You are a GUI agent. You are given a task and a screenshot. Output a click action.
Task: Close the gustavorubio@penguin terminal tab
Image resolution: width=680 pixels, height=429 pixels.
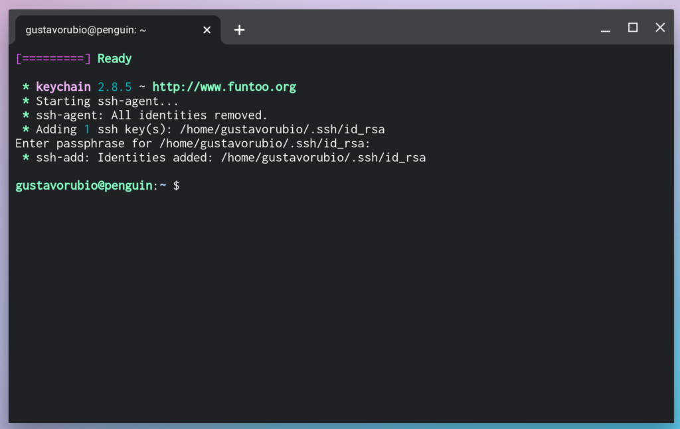(207, 30)
